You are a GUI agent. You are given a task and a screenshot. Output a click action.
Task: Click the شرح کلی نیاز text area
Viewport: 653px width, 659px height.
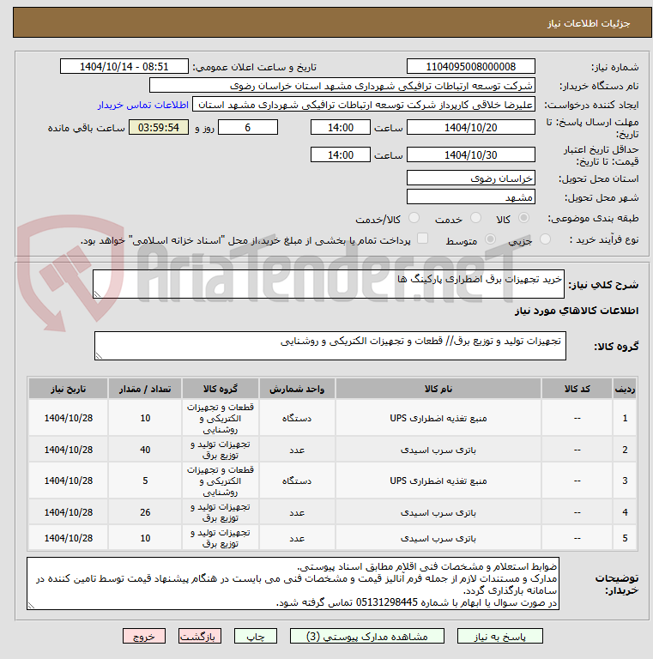[329, 284]
